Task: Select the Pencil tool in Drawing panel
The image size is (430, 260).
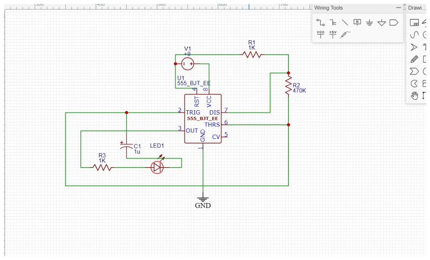Action: [x=414, y=58]
